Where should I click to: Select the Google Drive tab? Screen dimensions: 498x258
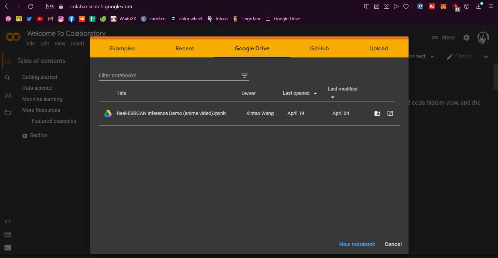tap(252, 48)
